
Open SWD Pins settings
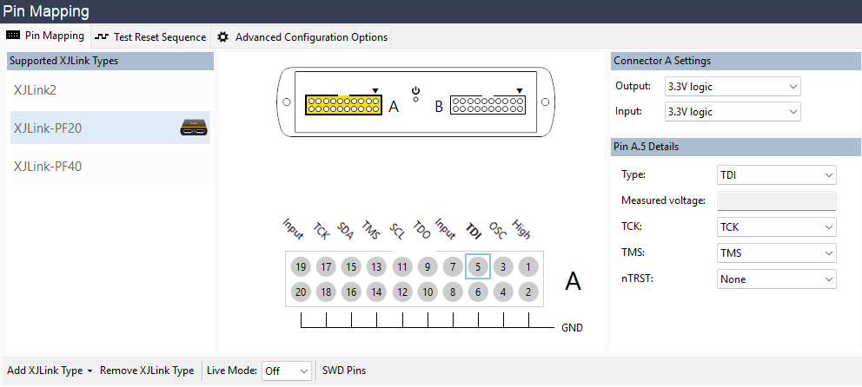[344, 371]
